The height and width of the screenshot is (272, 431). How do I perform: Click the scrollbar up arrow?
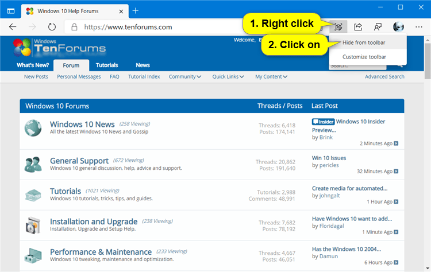428,40
